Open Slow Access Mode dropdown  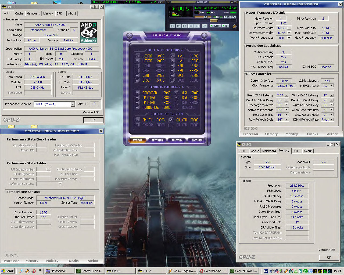pyautogui.click(x=332, y=115)
